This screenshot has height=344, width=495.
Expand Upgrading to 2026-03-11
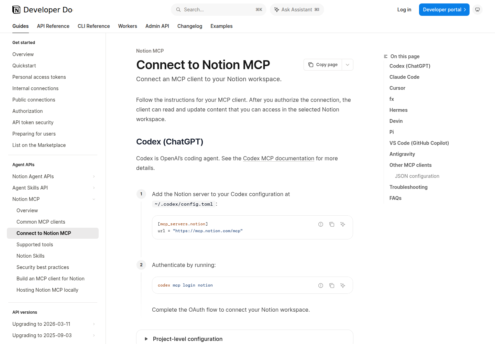(94, 324)
